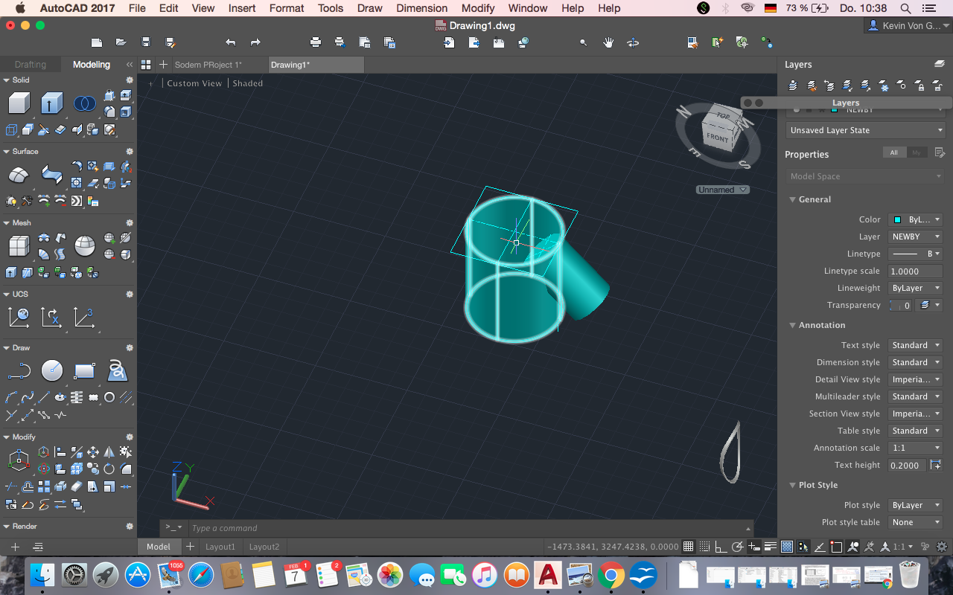This screenshot has width=953, height=595.
Task: Click the 3-Point UCS icon
Action: click(x=84, y=318)
